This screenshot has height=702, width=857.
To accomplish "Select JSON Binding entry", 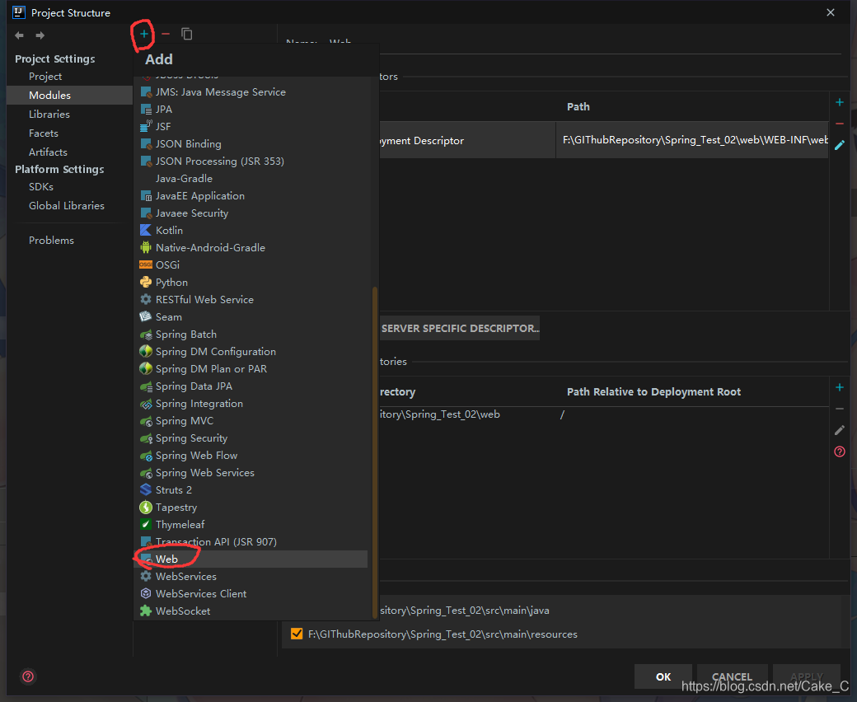I will coord(251,143).
